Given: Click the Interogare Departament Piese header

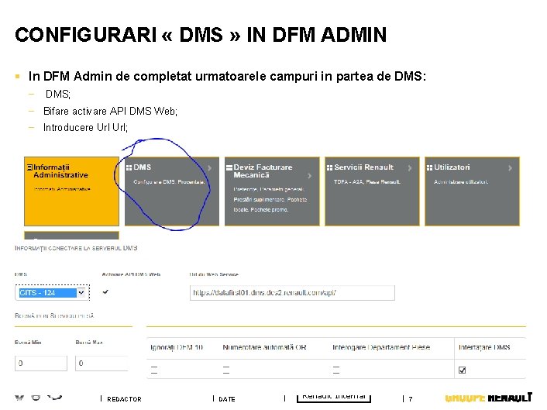Looking at the screenshot, I should (381, 347).
